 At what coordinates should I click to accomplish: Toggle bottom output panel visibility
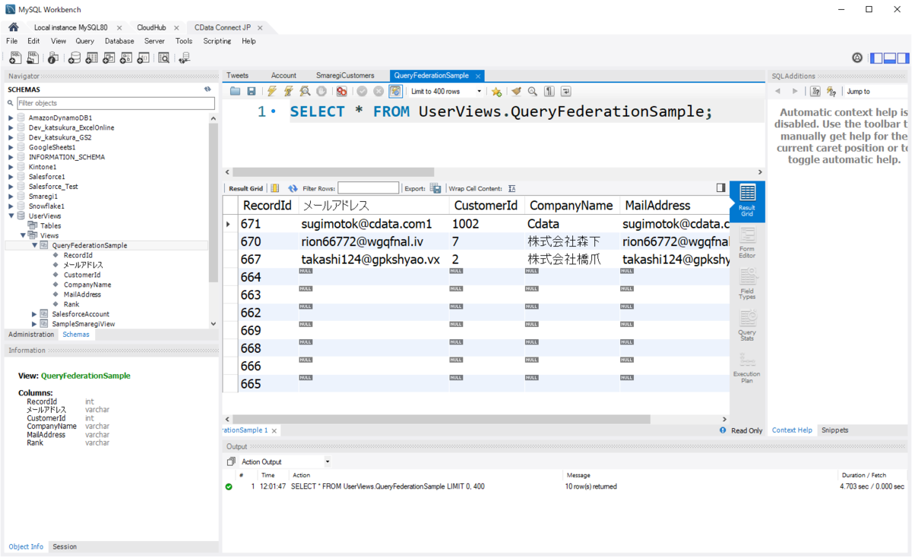pos(889,58)
